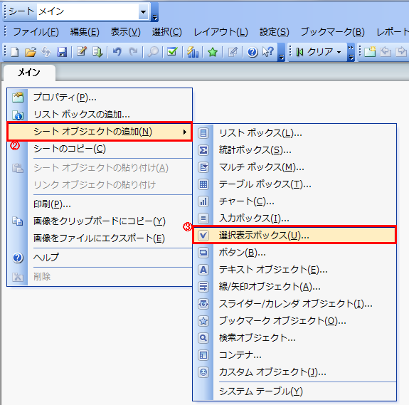Open the シート メイン dropdown arrow
Image resolution: width=409 pixels, height=405 pixels.
(x=143, y=11)
